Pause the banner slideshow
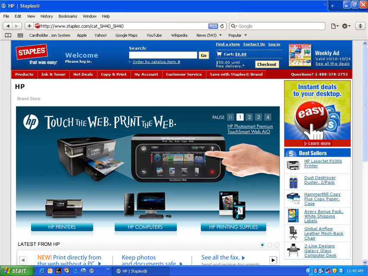 pos(231,117)
